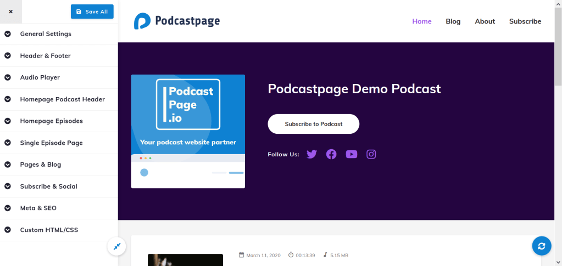Click the scrollbar up arrow
The height and width of the screenshot is (266, 562).
558,3
